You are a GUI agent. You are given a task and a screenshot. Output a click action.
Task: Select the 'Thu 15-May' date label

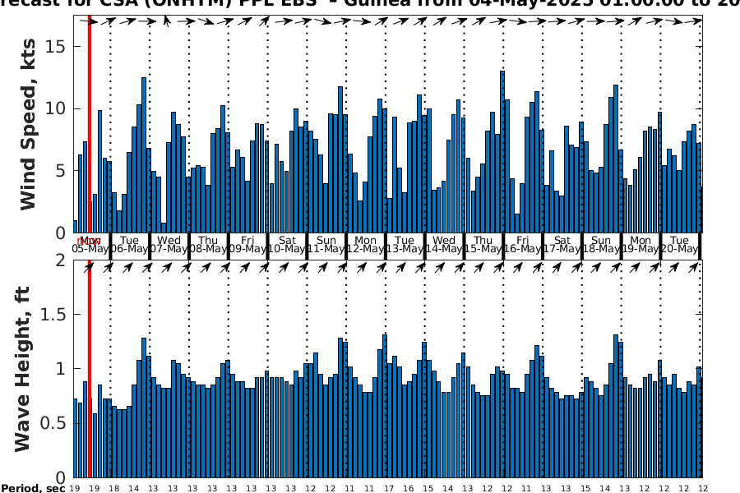click(x=483, y=244)
